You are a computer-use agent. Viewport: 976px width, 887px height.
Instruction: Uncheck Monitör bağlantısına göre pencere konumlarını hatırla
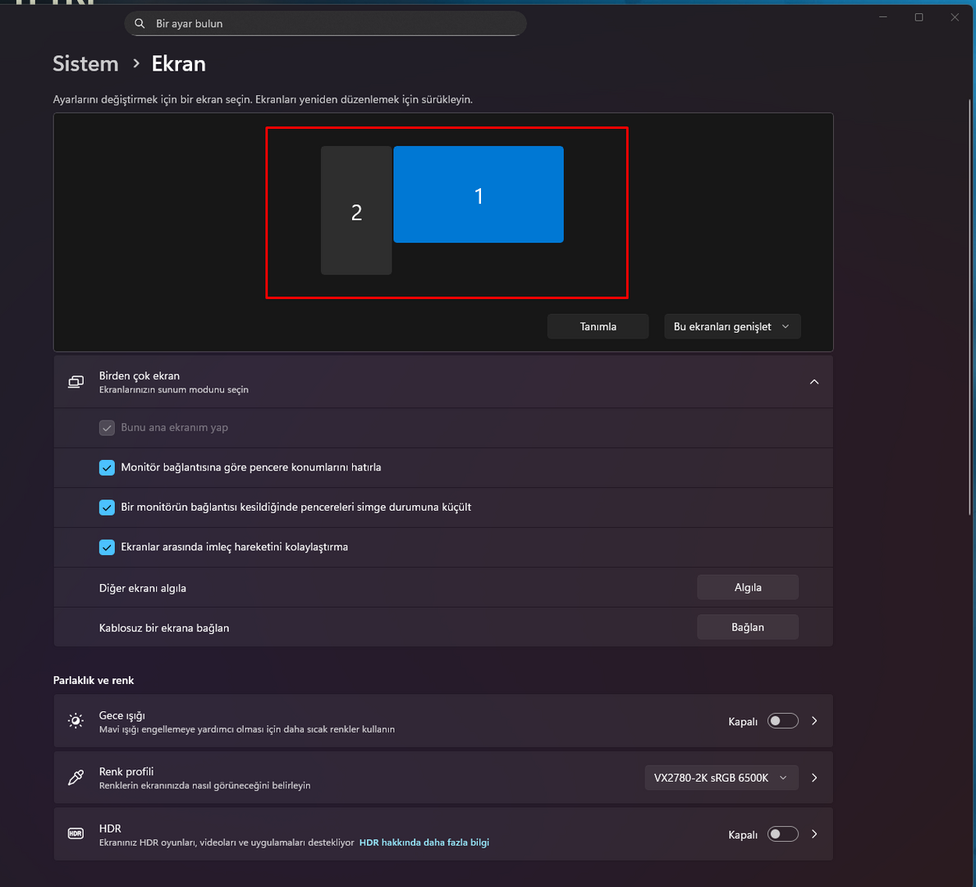point(107,468)
